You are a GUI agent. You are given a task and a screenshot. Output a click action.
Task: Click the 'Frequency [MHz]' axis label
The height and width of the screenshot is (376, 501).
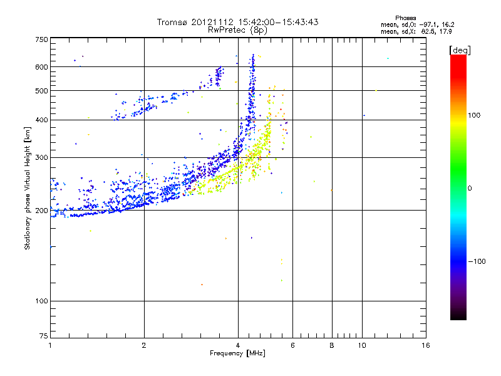237,353
